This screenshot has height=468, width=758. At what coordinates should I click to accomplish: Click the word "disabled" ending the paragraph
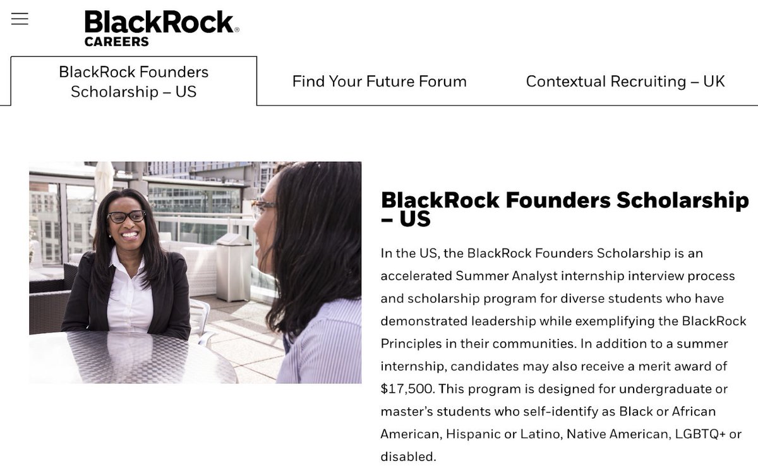[x=407, y=456]
